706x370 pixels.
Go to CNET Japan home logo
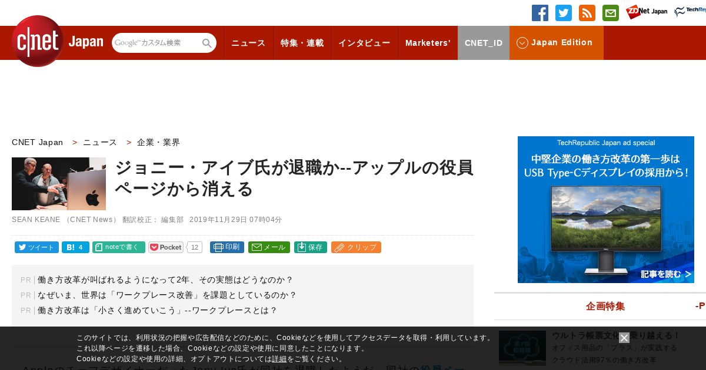click(58, 41)
